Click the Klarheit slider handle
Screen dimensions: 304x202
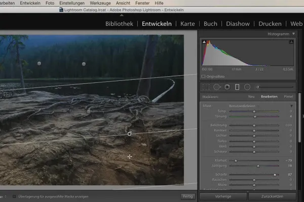coord(236,161)
